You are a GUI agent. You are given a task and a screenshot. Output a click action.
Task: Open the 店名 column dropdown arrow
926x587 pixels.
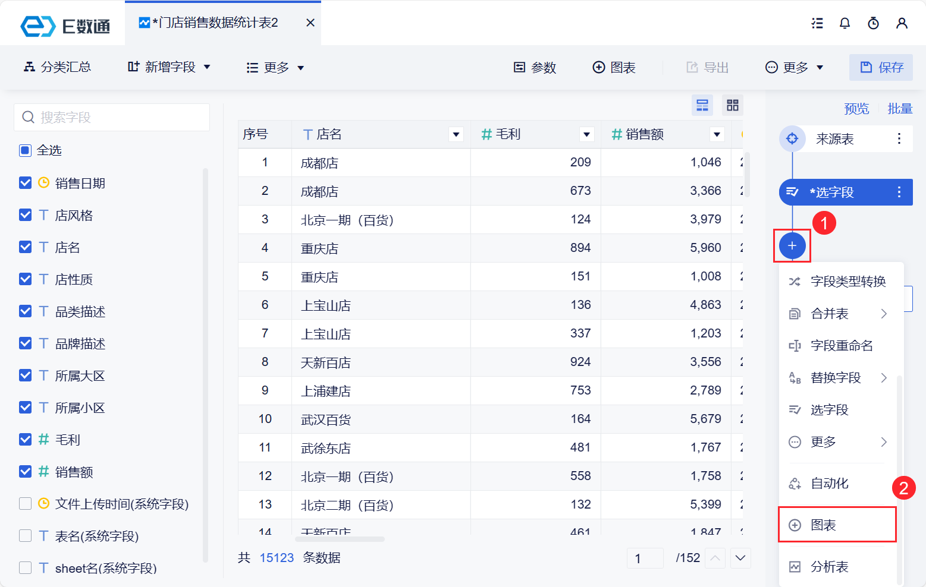coord(456,134)
